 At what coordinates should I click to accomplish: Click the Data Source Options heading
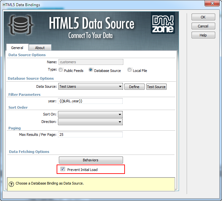pyautogui.click(x=27, y=55)
